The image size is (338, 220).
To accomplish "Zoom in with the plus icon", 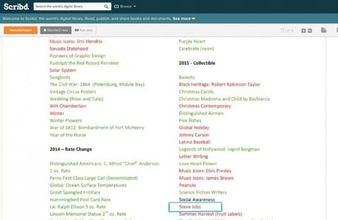I will click(303, 31).
